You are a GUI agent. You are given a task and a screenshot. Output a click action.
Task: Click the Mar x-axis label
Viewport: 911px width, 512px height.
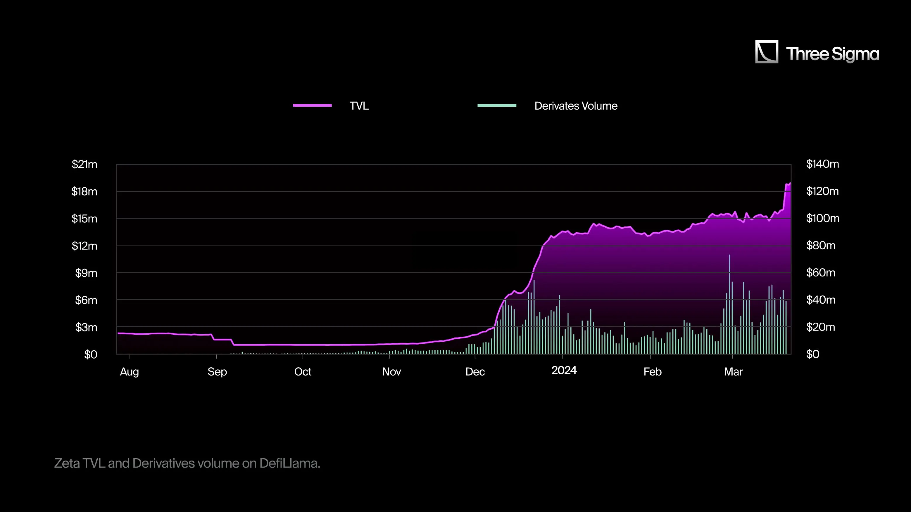733,372
